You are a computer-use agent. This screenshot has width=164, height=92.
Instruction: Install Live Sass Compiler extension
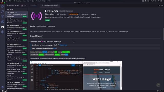[x=25, y=67]
